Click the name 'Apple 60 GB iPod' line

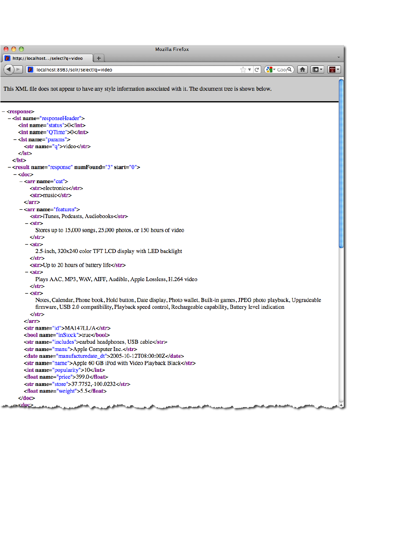coord(110,363)
